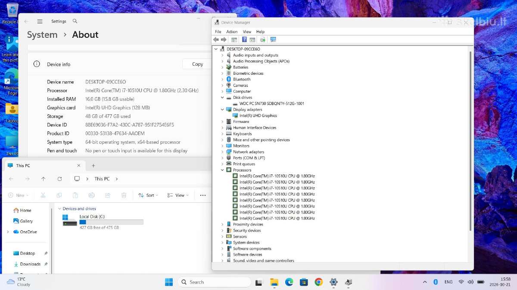Go back in Settings window
This screenshot has width=517, height=290.
pos(26,21)
